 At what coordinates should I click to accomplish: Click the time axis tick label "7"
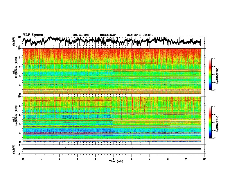(x=150, y=159)
